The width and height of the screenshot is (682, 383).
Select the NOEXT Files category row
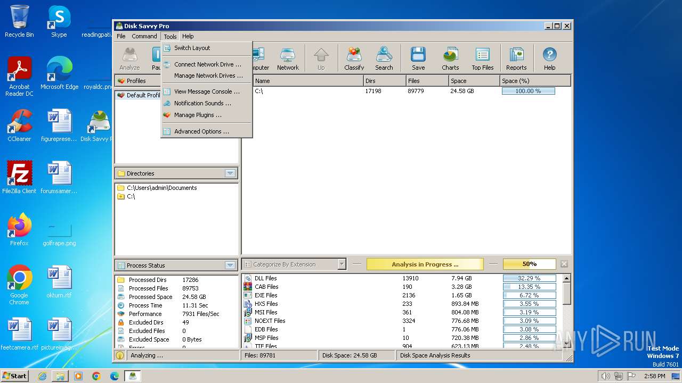402,321
